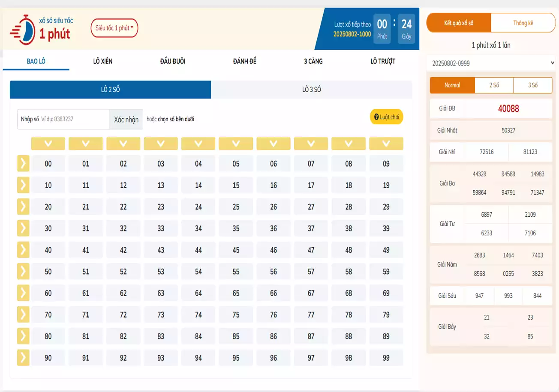Viewport: 559px width, 392px height.
Task: Pick number 33 in the grid
Action: [161, 228]
